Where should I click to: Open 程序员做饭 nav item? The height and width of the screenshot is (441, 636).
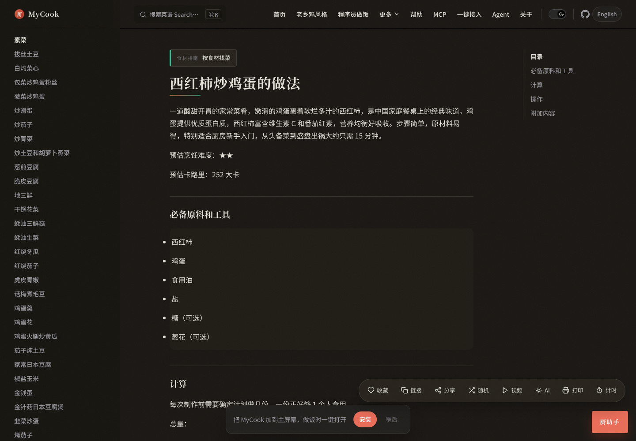[353, 15]
